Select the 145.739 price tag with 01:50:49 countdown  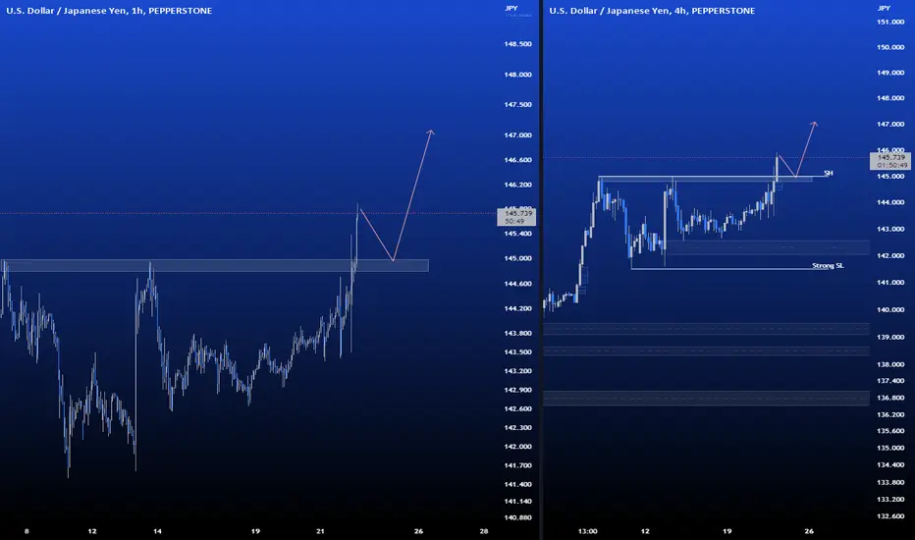(x=889, y=161)
